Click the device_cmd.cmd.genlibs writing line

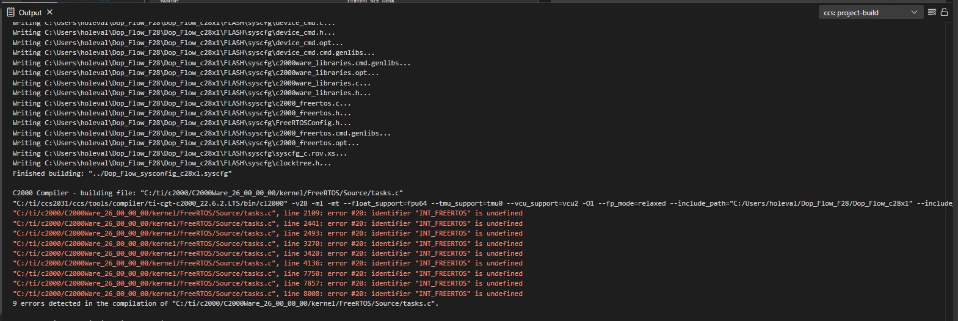tap(194, 53)
